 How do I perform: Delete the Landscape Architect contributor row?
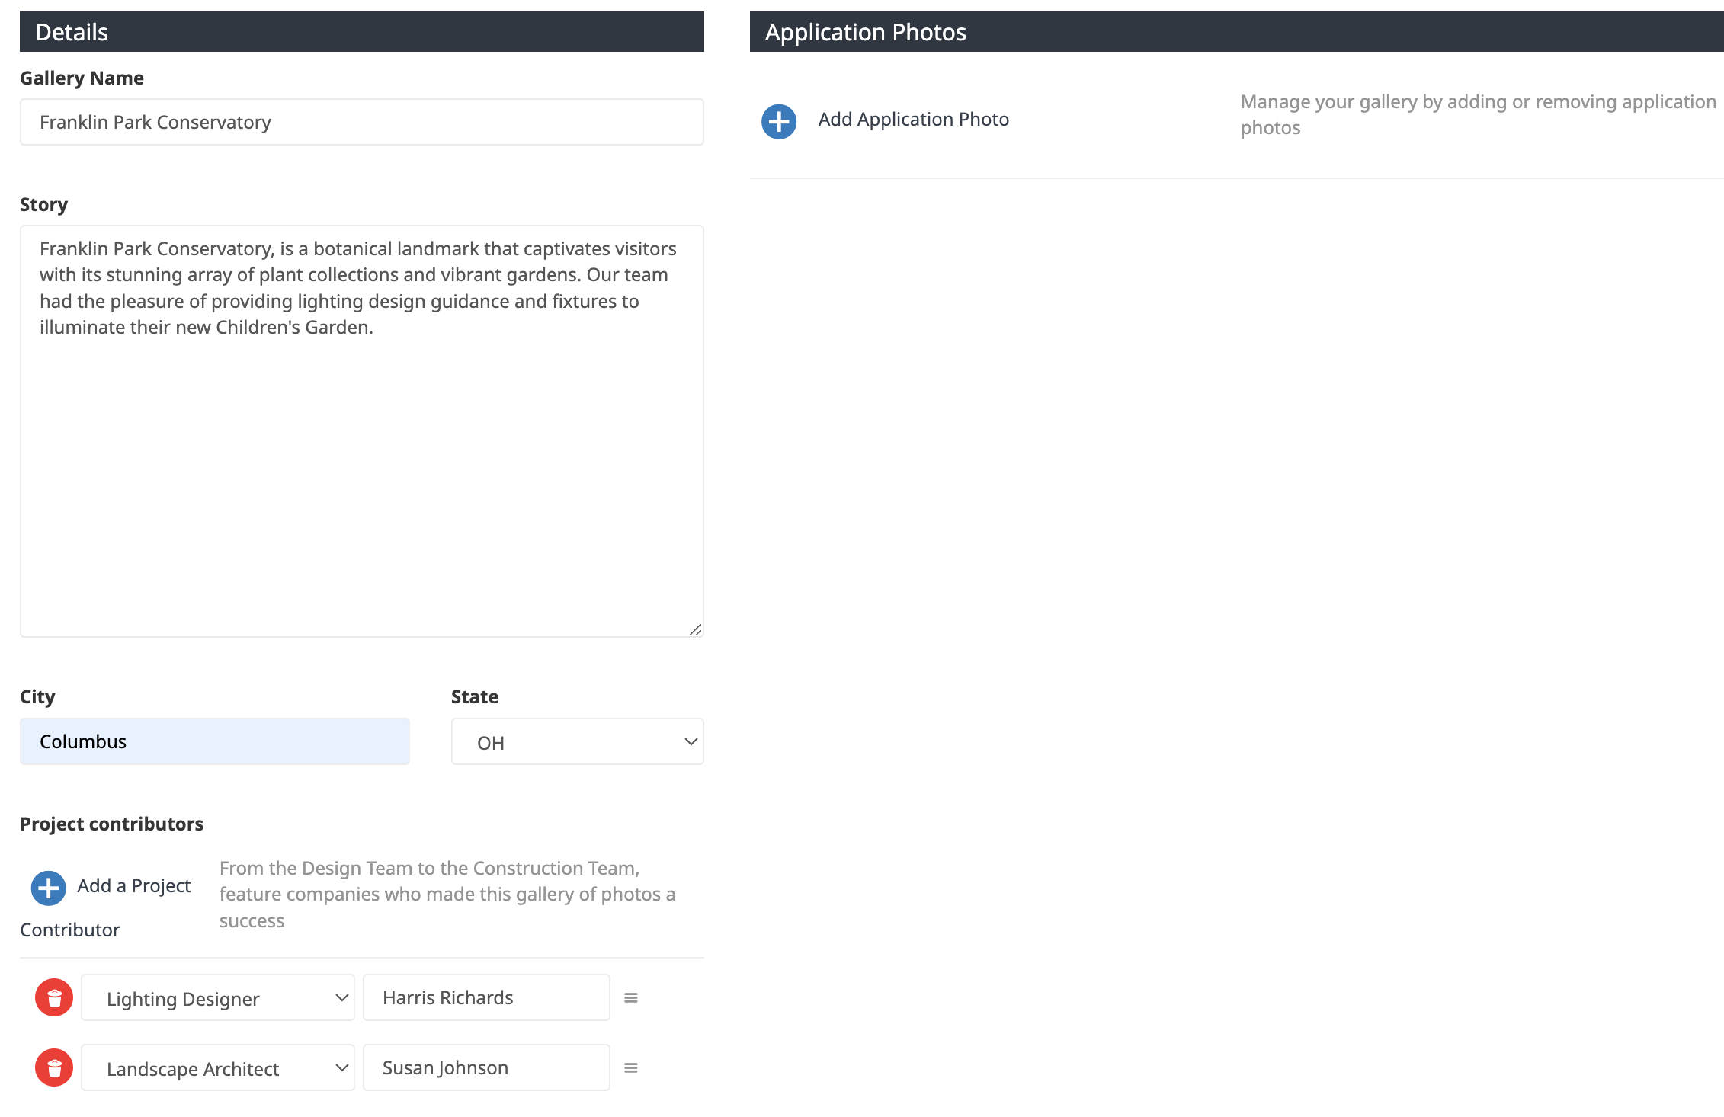[54, 1067]
